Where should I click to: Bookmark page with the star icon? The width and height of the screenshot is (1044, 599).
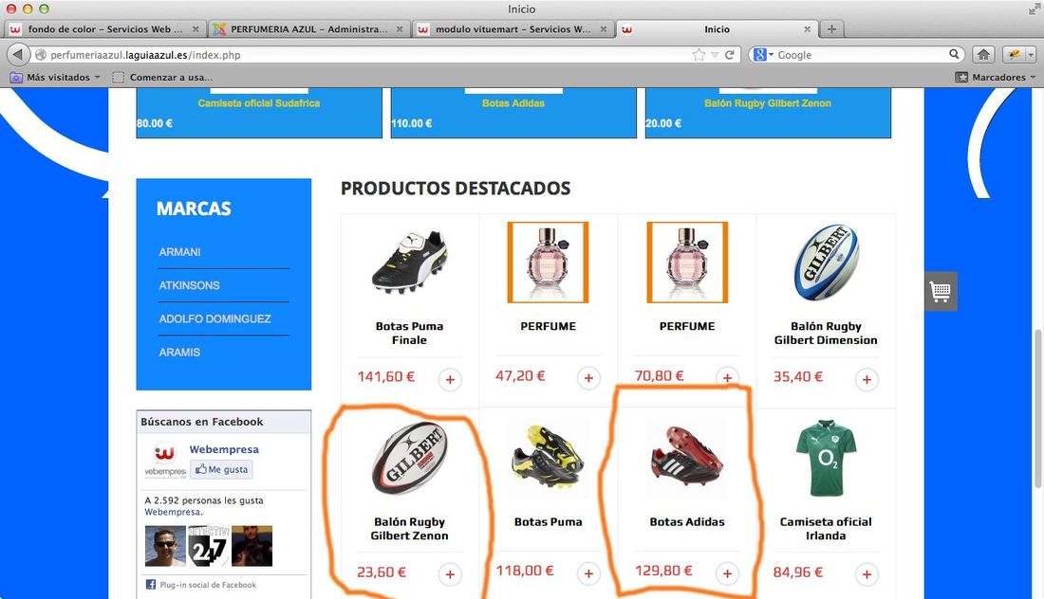pos(699,55)
